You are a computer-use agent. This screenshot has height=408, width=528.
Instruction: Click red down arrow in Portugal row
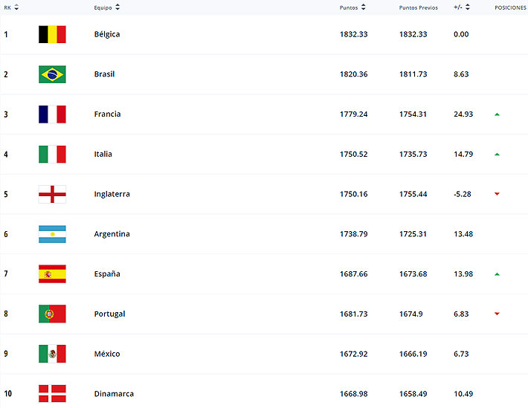tap(497, 314)
